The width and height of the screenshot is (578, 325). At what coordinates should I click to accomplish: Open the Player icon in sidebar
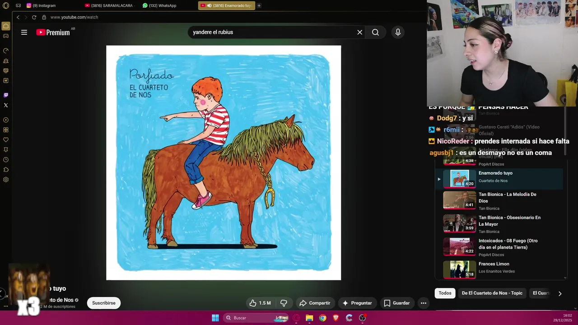coord(6,120)
